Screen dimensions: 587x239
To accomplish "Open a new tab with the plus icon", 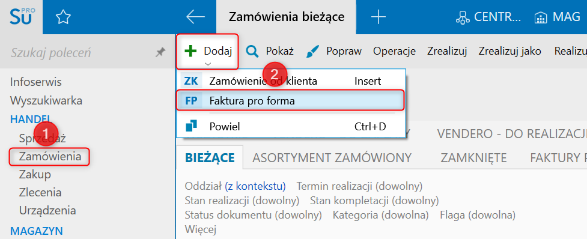I will coord(378,17).
